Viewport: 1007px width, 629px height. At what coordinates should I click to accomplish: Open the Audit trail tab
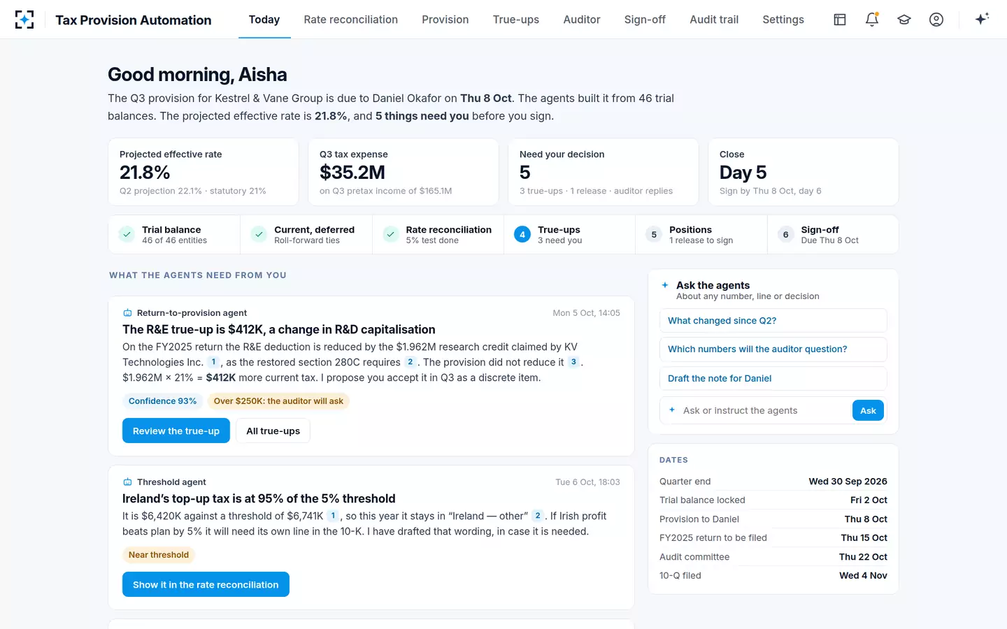coord(714,20)
